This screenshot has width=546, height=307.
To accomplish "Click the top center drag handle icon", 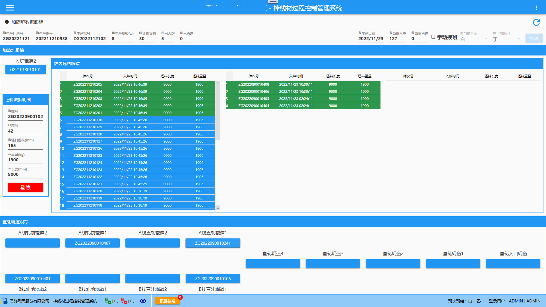I will pos(273,2).
